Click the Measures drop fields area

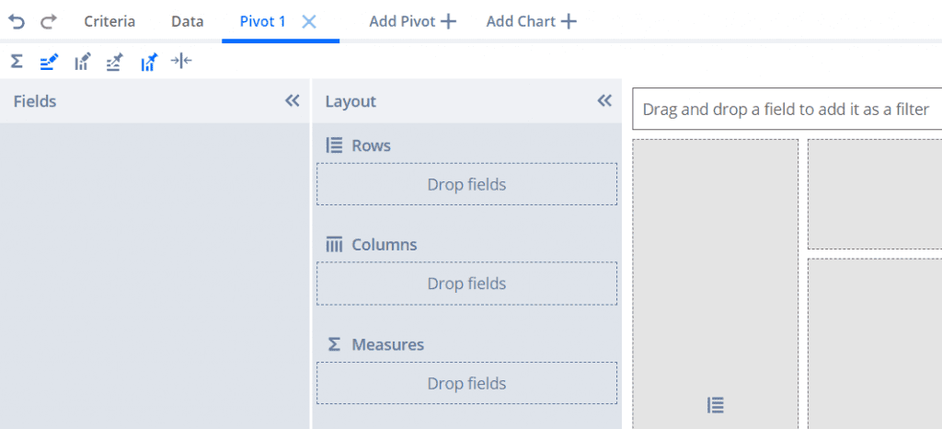(x=466, y=383)
